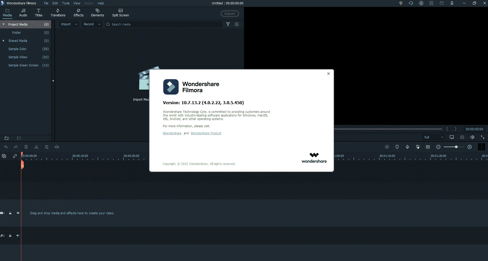
Task: Expand the Shared Media tree
Action: tap(4, 41)
